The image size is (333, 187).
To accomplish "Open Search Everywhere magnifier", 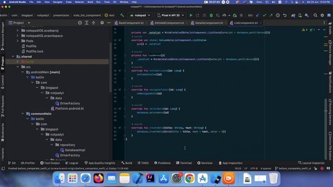I will point(315,15).
